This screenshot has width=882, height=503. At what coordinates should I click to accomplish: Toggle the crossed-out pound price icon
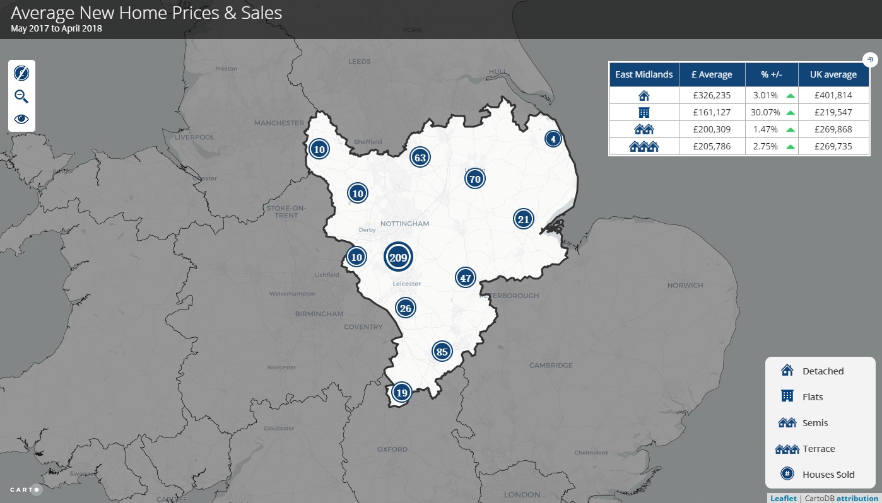[21, 73]
